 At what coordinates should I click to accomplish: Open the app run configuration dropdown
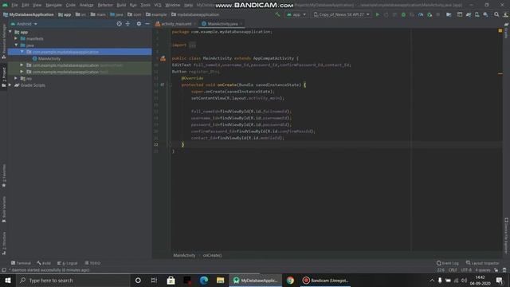(296, 14)
